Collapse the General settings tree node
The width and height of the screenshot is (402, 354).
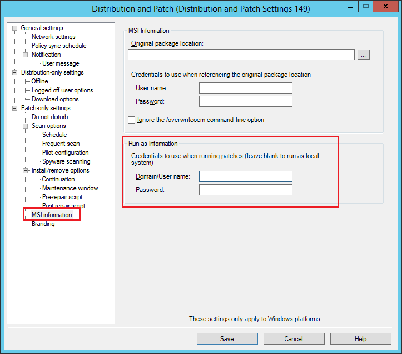[15, 28]
